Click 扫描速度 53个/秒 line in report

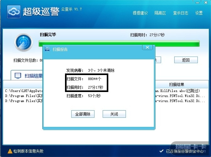(84, 96)
